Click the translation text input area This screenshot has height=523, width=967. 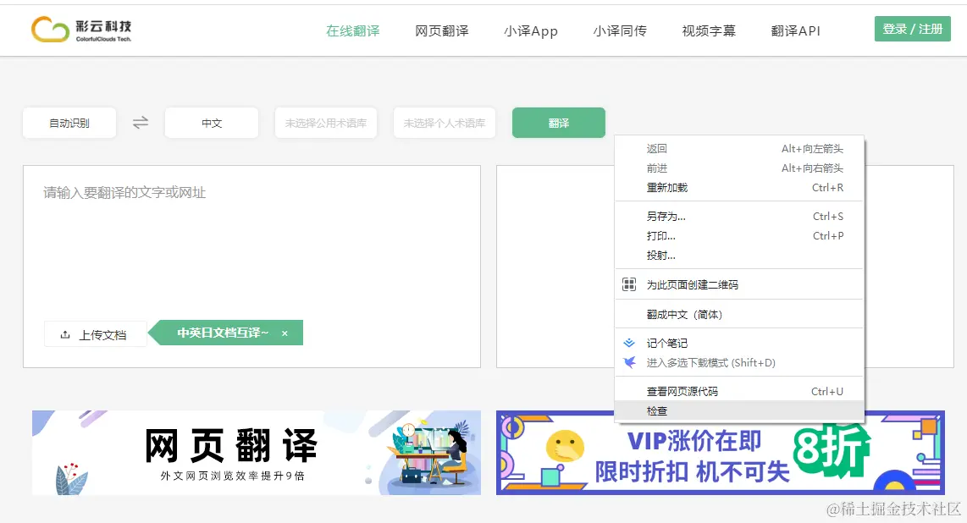point(254,237)
